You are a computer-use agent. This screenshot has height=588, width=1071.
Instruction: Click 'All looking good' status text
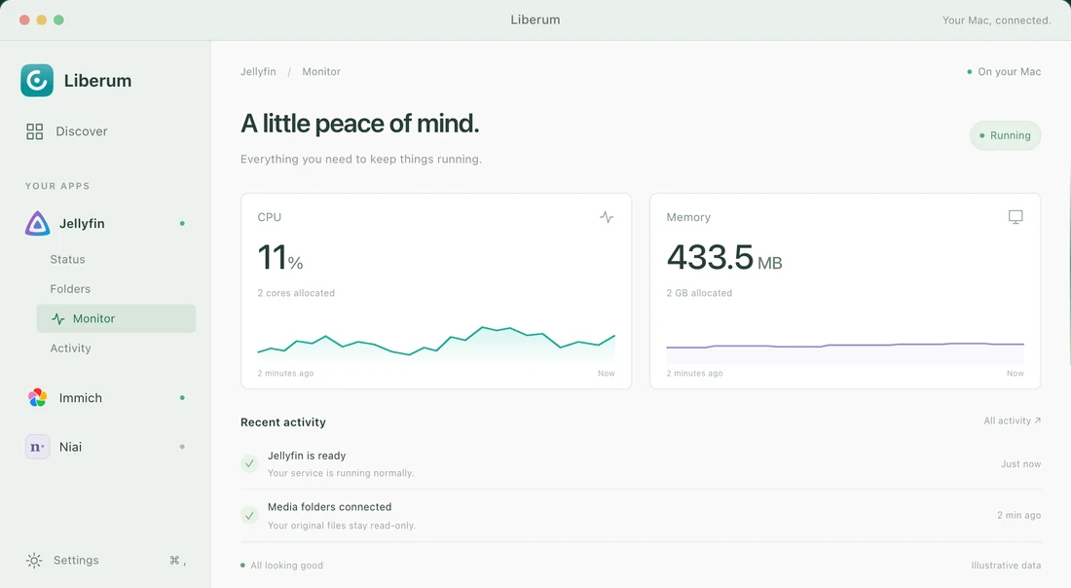click(287, 566)
